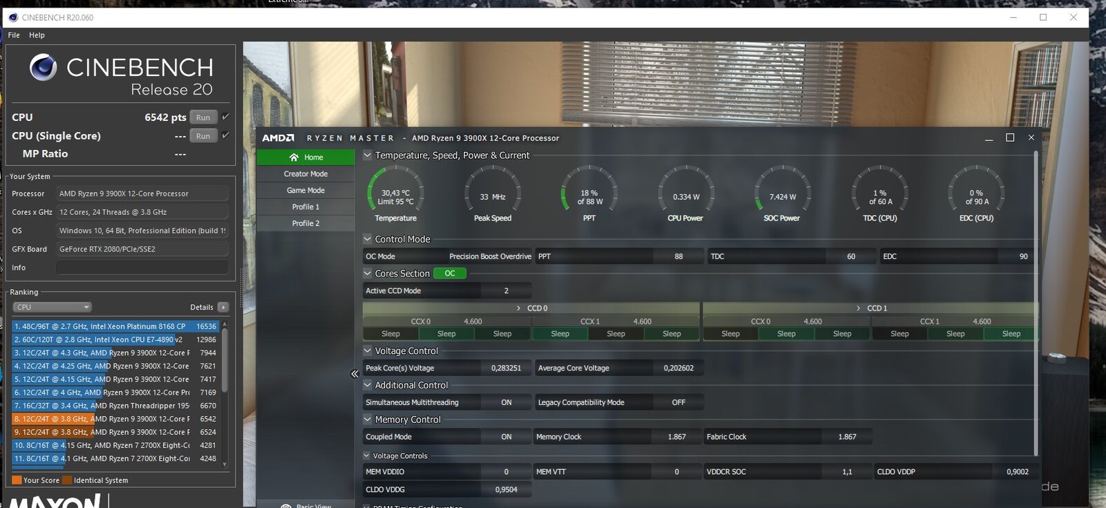
Task: Select Profile 2 in sidebar
Action: coord(306,224)
